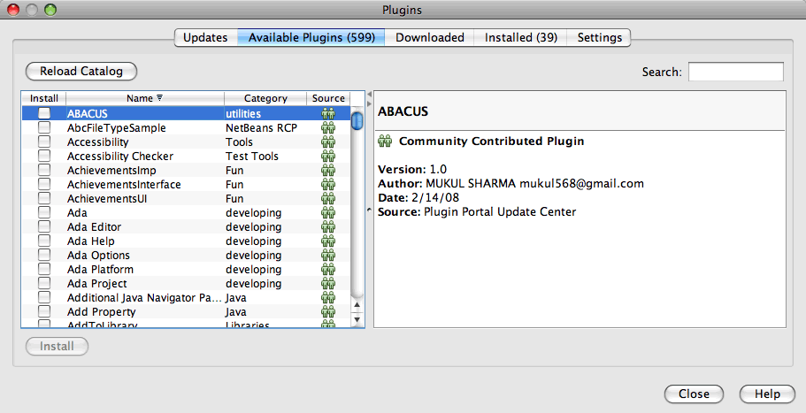
Task: Click the source icon in the AbcFileTypeSample row
Action: 328,128
